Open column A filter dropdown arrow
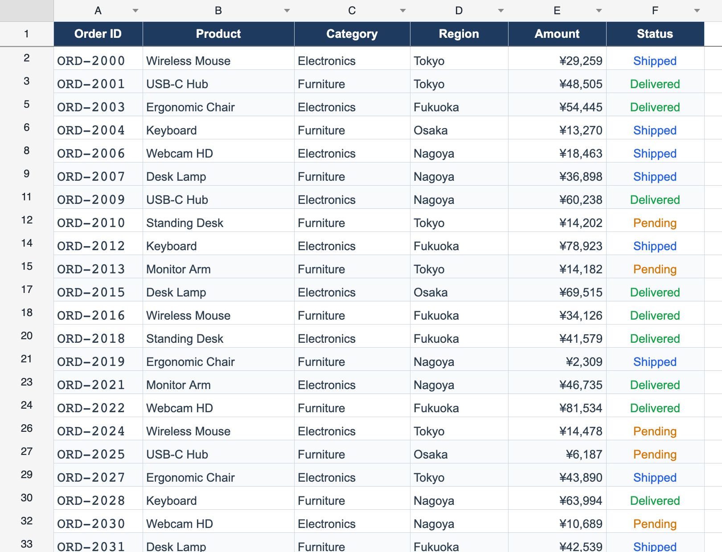The width and height of the screenshot is (722, 552). point(135,11)
